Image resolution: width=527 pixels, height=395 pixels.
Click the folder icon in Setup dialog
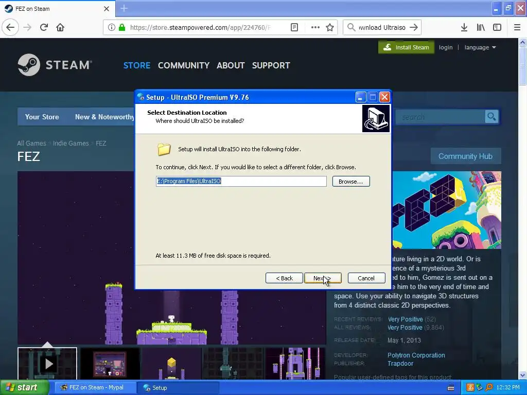click(x=164, y=149)
